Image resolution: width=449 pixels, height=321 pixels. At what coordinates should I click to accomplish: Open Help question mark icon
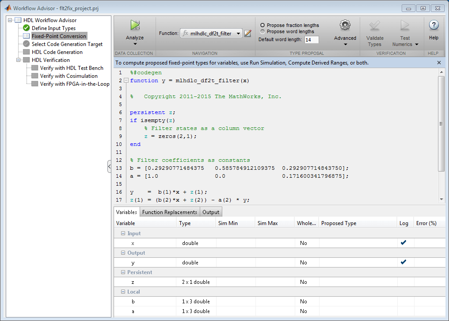[x=434, y=25]
